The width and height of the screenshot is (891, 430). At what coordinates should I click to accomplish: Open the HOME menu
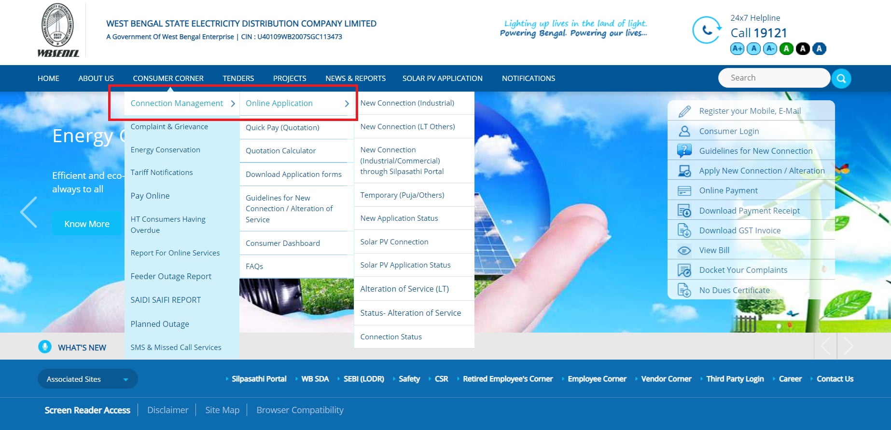coord(48,78)
